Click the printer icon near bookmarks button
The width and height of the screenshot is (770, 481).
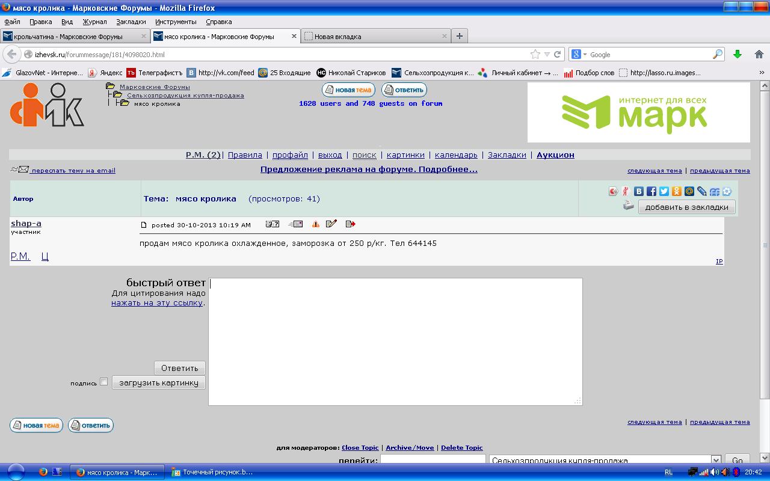[x=629, y=206]
